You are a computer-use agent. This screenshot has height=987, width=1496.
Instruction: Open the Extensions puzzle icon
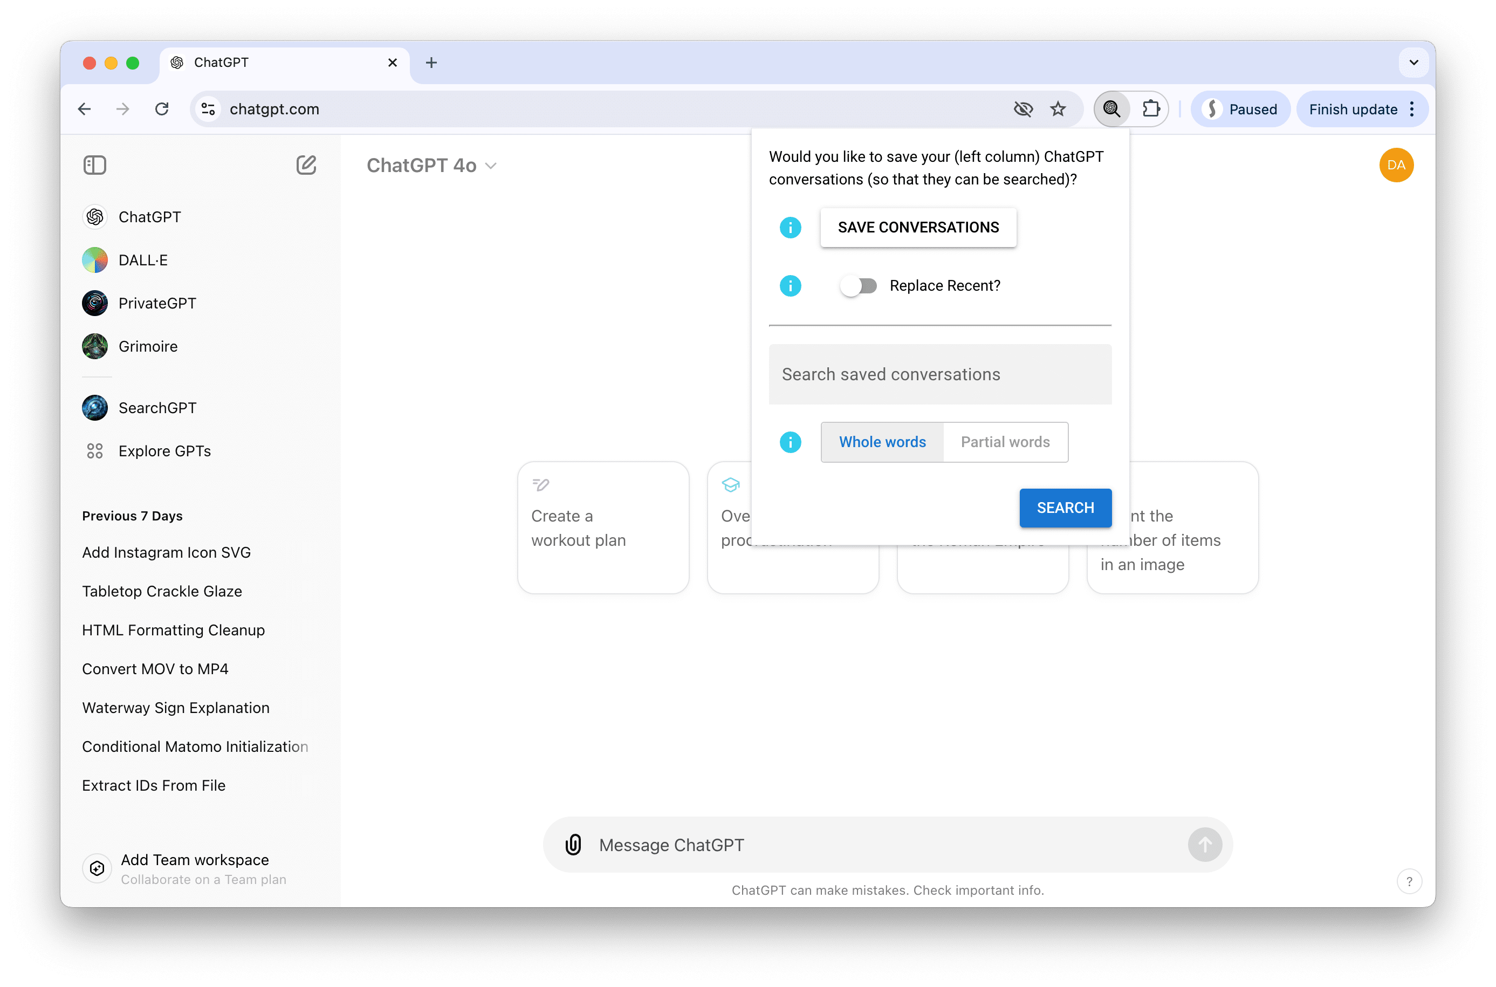pyautogui.click(x=1150, y=109)
